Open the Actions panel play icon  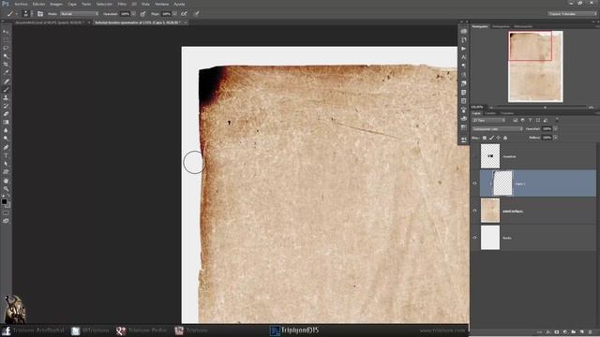coord(464,49)
